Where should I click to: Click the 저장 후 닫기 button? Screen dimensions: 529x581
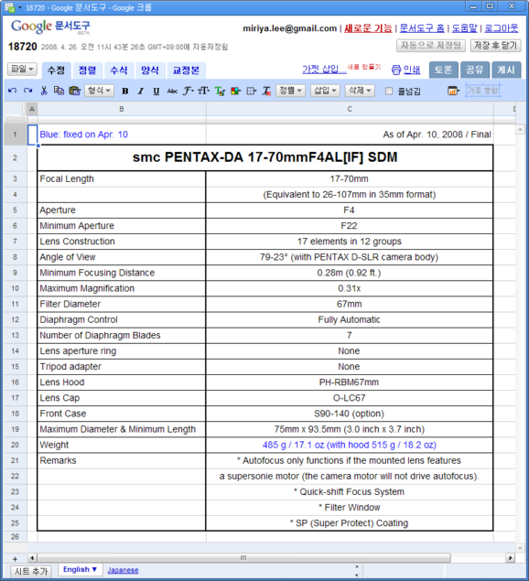coord(495,46)
